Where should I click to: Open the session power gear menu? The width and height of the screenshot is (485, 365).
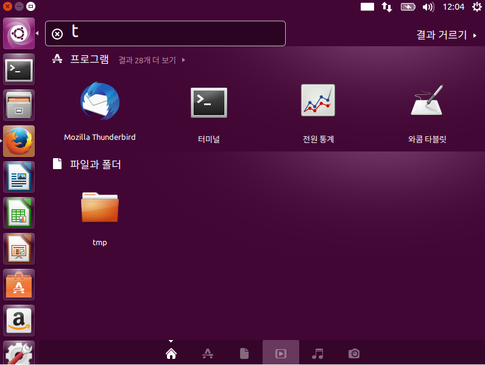pyautogui.click(x=476, y=7)
